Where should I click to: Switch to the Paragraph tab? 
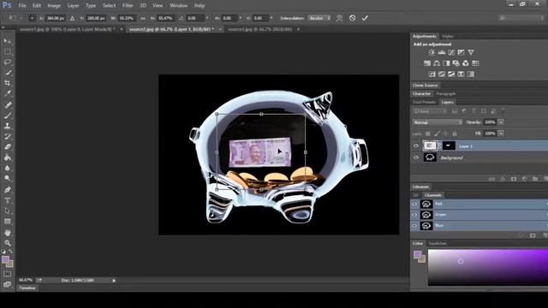click(x=445, y=94)
